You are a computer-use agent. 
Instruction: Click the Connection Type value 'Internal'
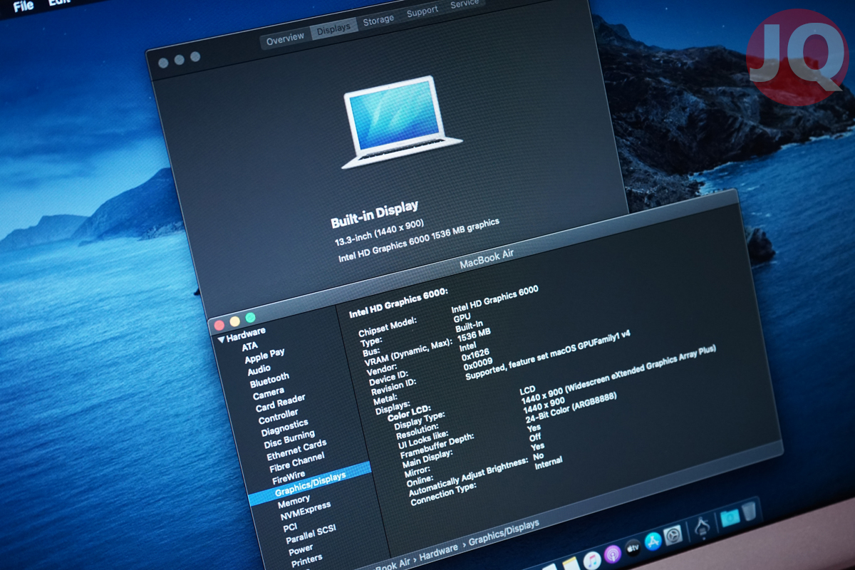click(548, 464)
